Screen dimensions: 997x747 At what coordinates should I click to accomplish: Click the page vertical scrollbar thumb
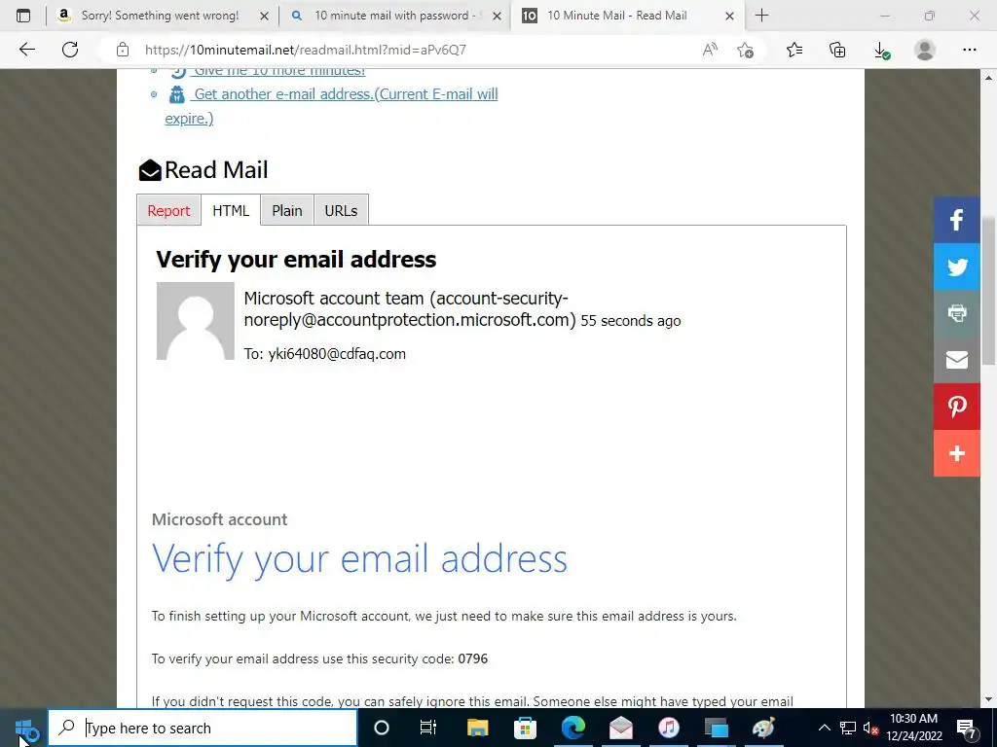point(988,290)
